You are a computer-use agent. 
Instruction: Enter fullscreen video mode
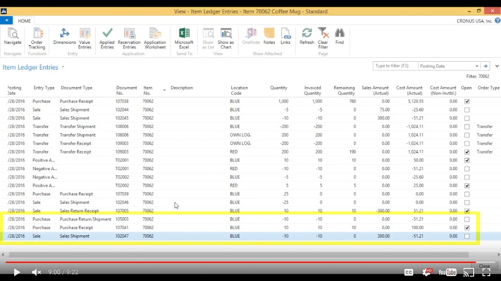click(x=486, y=272)
